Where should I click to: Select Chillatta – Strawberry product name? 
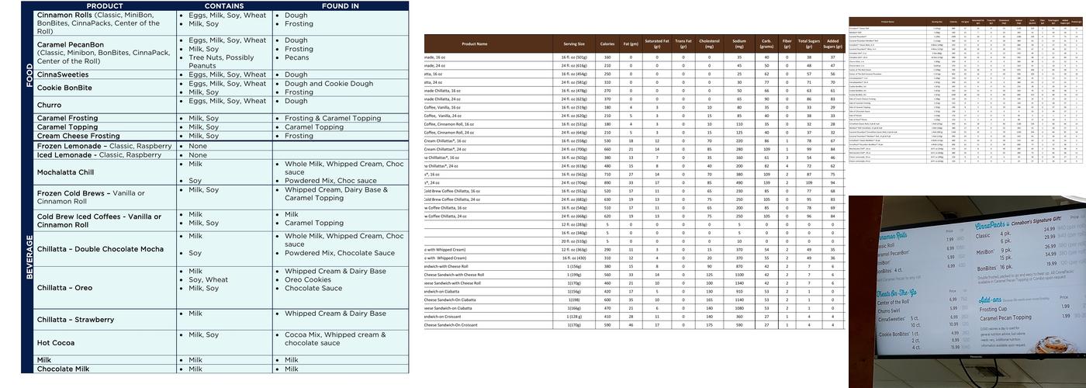pyautogui.click(x=85, y=320)
